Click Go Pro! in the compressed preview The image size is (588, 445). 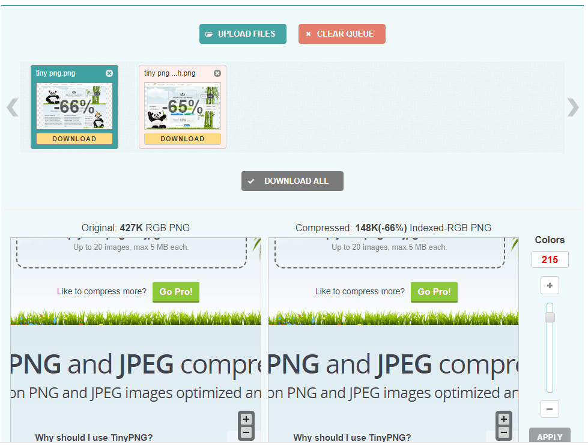click(434, 292)
